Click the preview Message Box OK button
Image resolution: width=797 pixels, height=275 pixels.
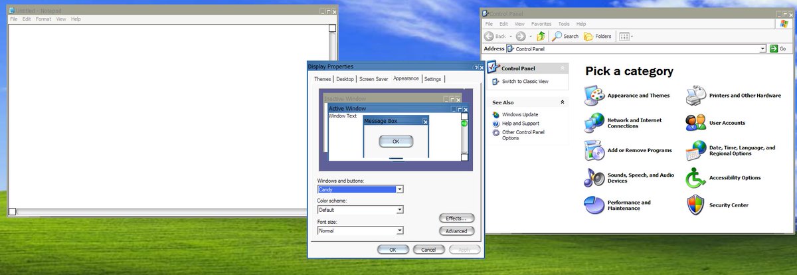pyautogui.click(x=396, y=141)
